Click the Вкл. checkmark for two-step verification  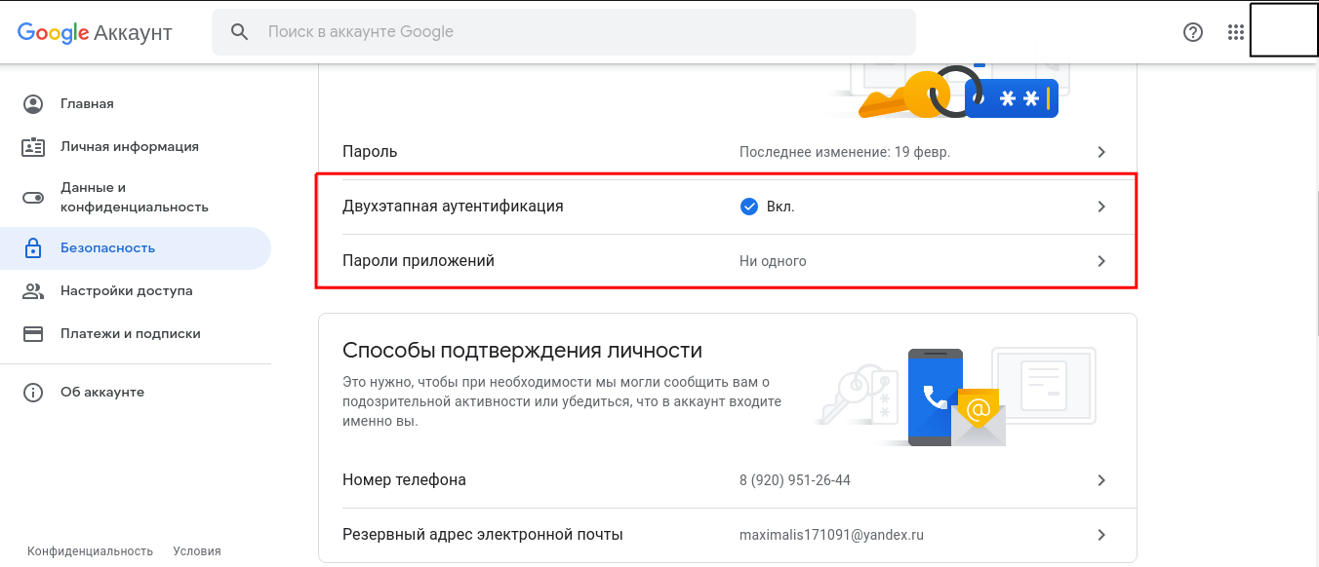748,206
